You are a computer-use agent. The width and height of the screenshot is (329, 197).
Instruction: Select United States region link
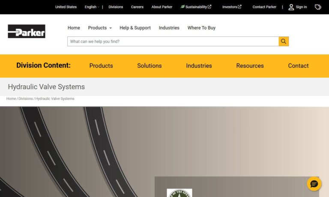click(x=66, y=7)
